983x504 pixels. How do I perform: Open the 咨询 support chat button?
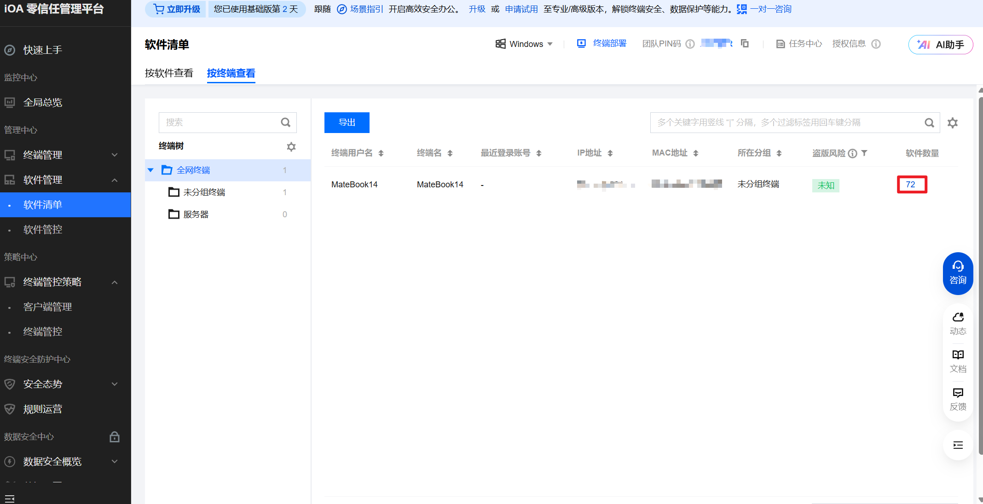pyautogui.click(x=958, y=273)
